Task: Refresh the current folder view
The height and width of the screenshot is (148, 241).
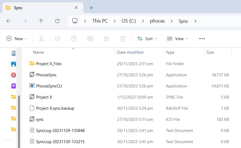Action: click(x=57, y=21)
